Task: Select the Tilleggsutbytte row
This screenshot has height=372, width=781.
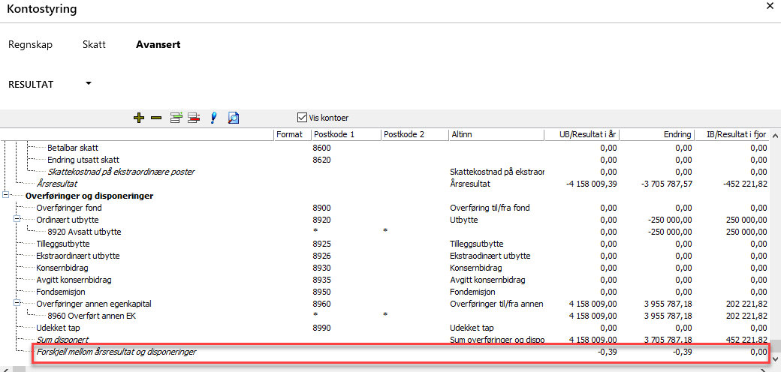Action: tap(63, 244)
